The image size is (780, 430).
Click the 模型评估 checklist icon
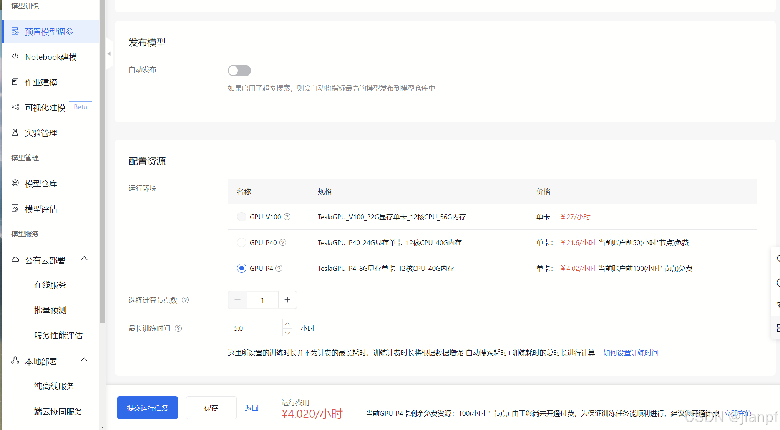15,208
